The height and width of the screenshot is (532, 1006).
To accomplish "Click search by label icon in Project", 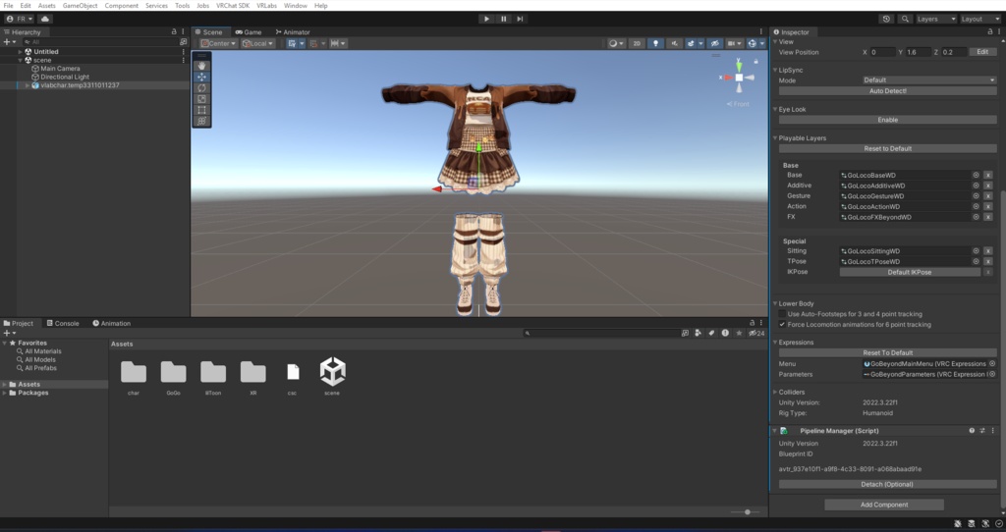I will click(711, 333).
